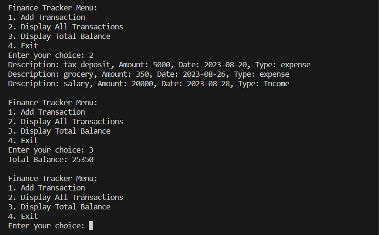
Task: Click the 'grocery' transaction line
Action: [149, 74]
